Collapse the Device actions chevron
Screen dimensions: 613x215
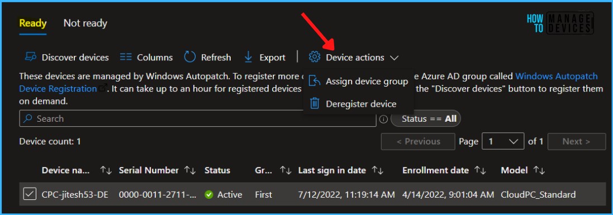[x=394, y=58]
